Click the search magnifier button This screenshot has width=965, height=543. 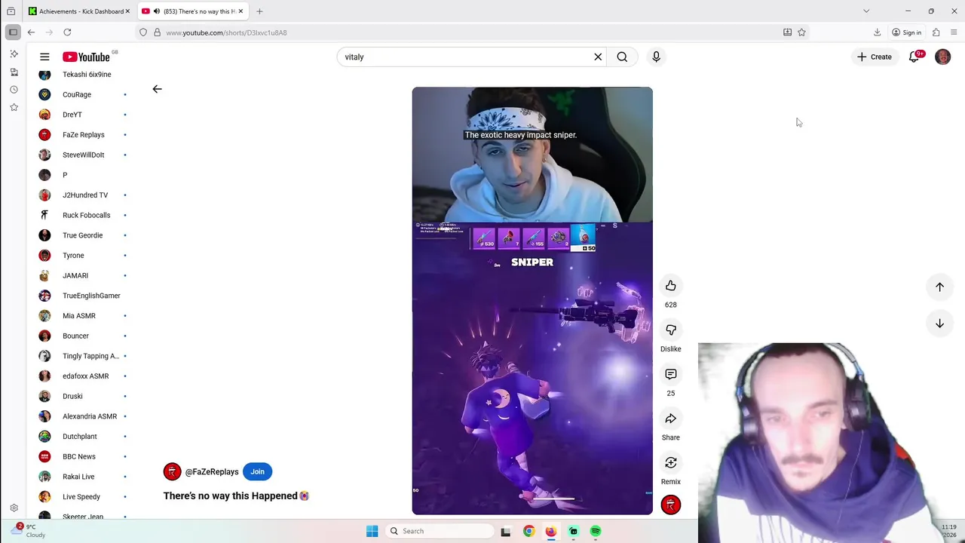tap(622, 57)
